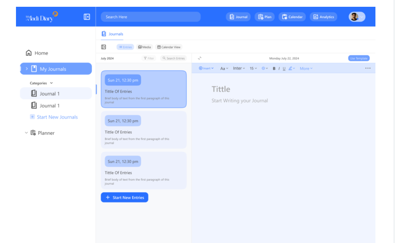Click the Filter entries funnel icon
The height and width of the screenshot is (243, 395).
coord(145,58)
